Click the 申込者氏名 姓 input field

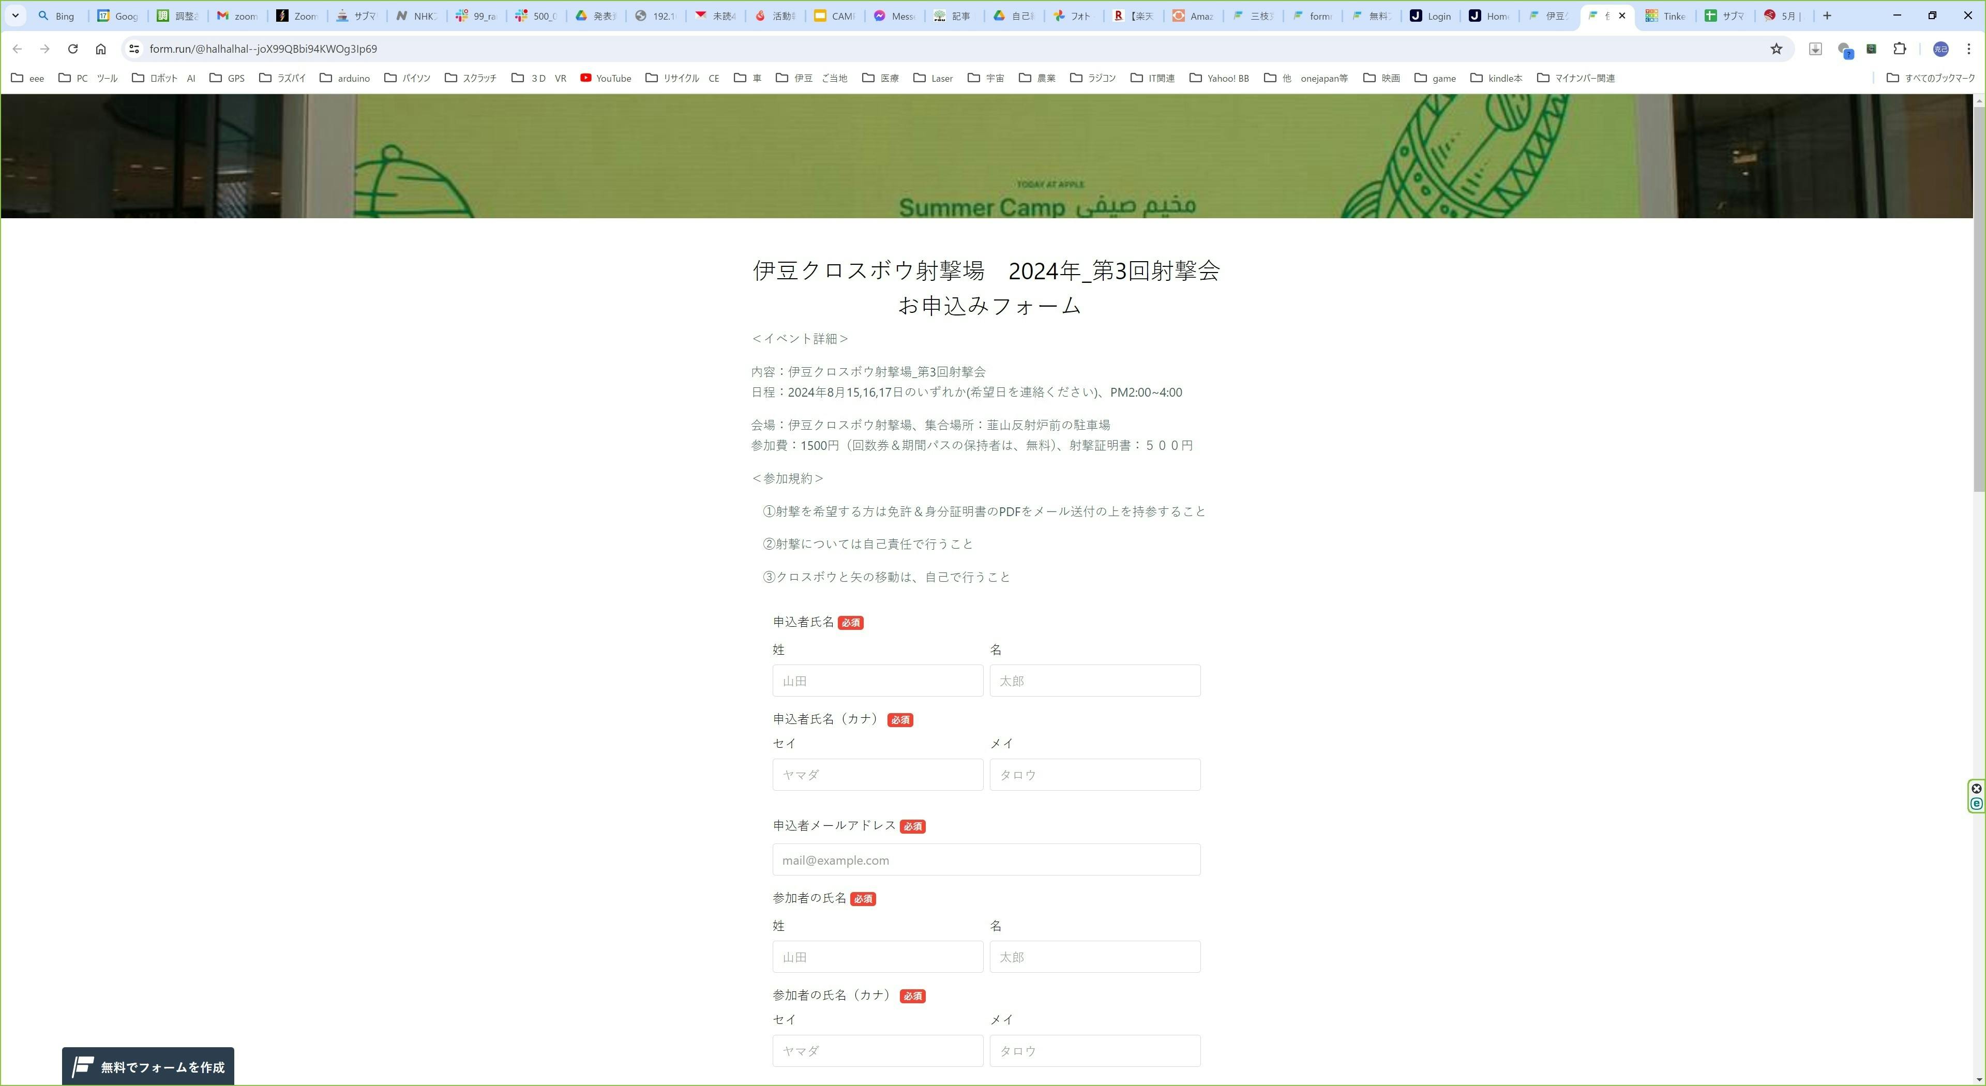877,681
